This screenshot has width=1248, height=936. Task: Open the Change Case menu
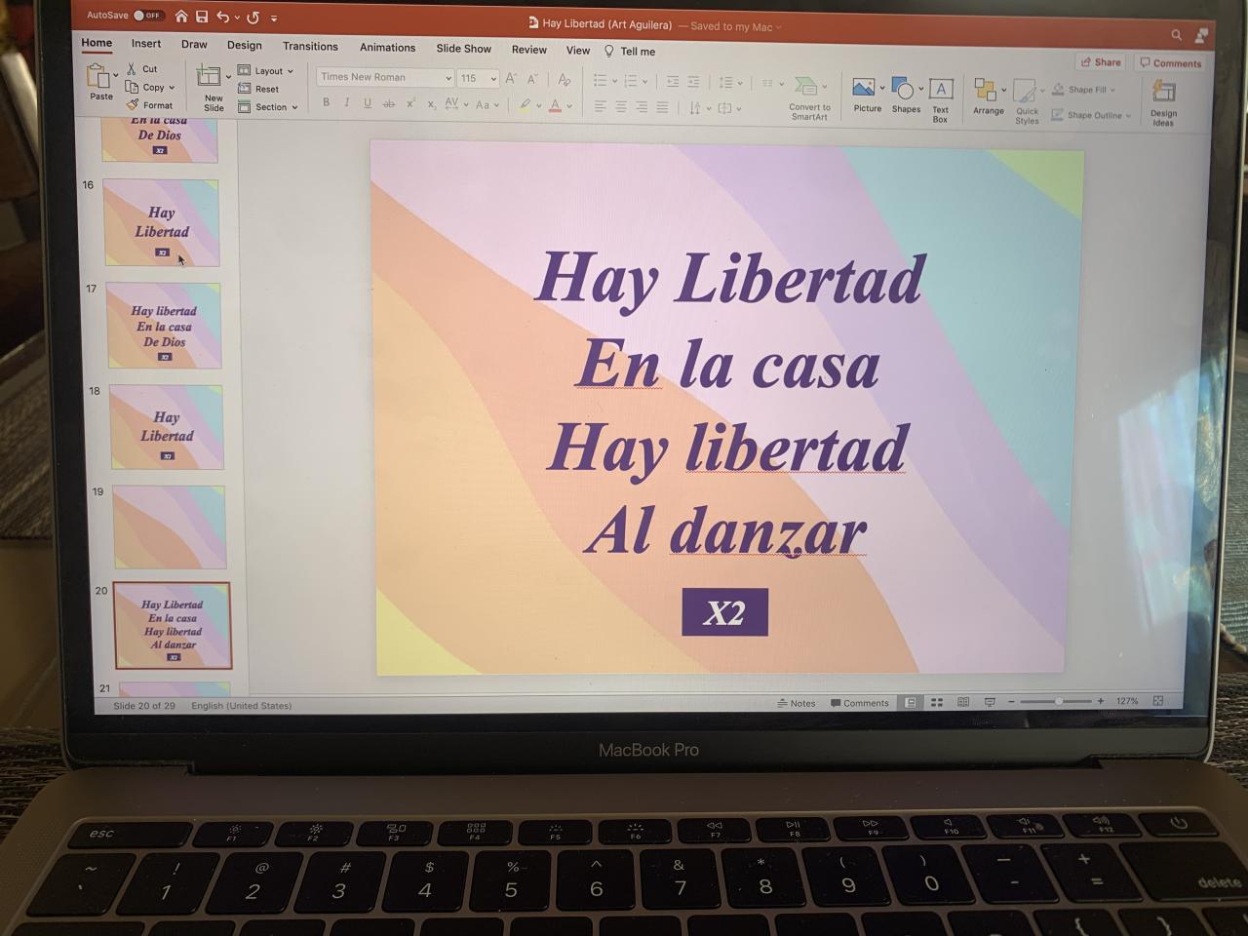(486, 104)
